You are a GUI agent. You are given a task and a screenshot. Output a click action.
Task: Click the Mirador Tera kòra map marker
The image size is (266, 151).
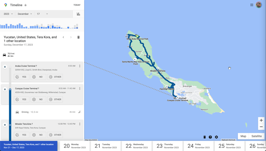(158, 68)
